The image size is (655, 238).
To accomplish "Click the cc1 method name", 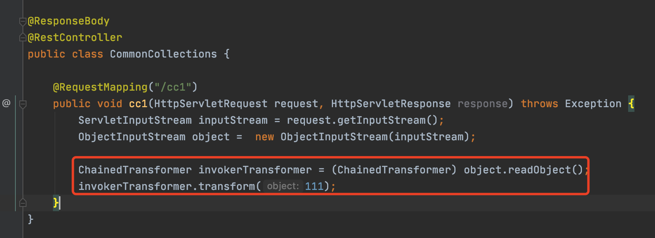I will [x=138, y=104].
